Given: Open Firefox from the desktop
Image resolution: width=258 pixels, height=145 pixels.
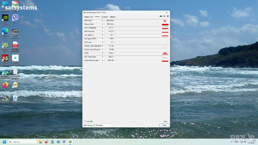Looking at the screenshot, I should coord(5,85).
